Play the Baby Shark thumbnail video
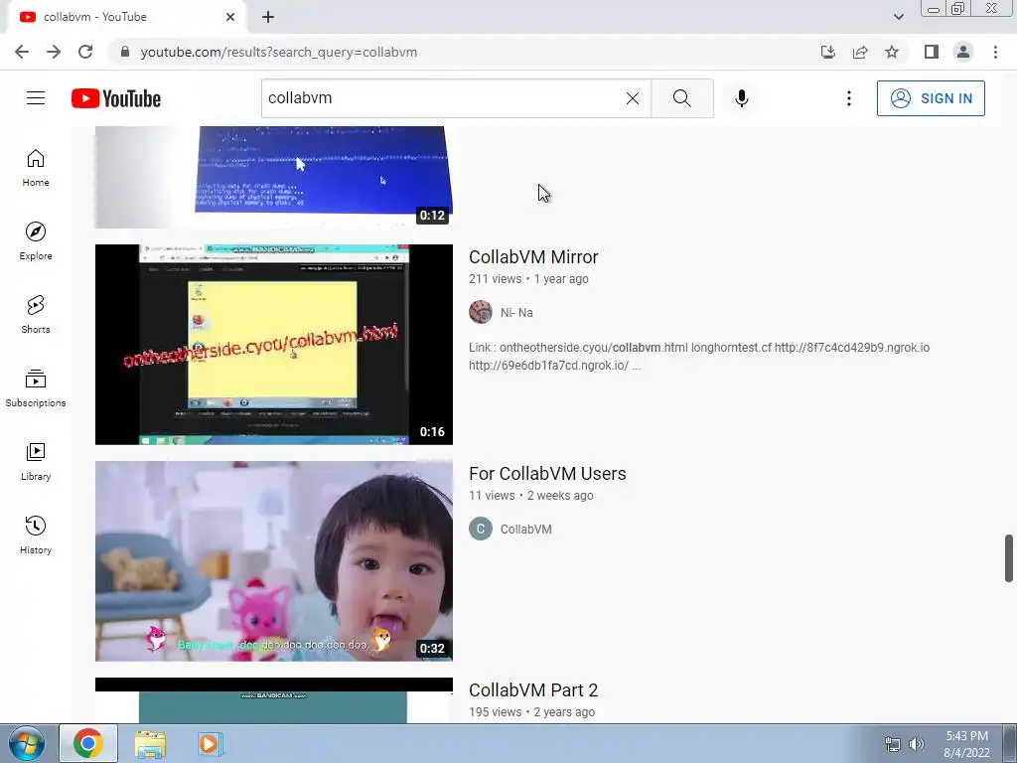 tap(274, 561)
